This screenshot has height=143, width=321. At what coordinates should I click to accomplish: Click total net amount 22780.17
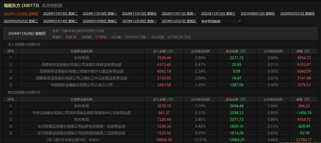click(x=304, y=140)
